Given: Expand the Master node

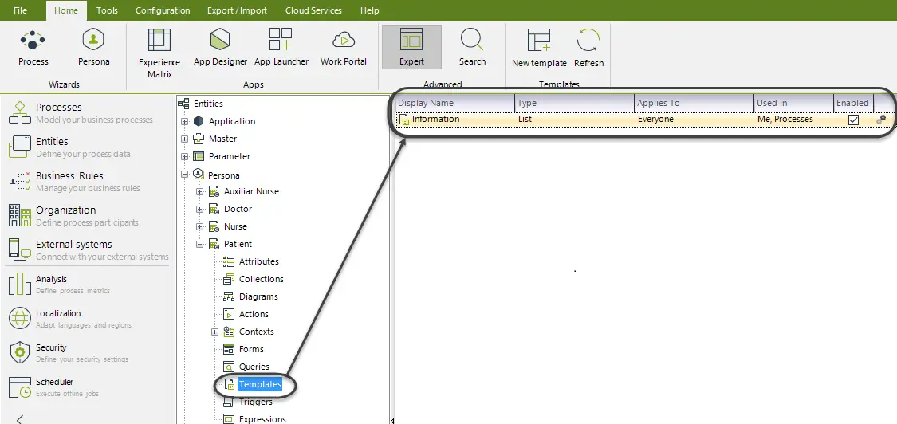Looking at the screenshot, I should [184, 139].
